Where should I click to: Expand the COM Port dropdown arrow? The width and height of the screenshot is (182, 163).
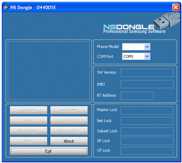click(147, 56)
